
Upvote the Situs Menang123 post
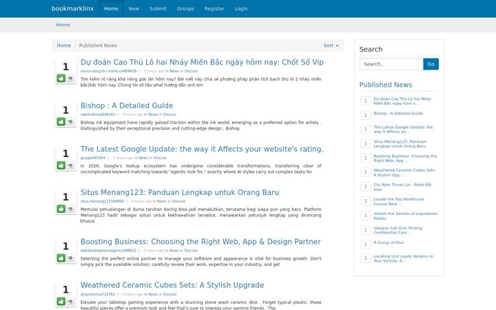point(61,209)
